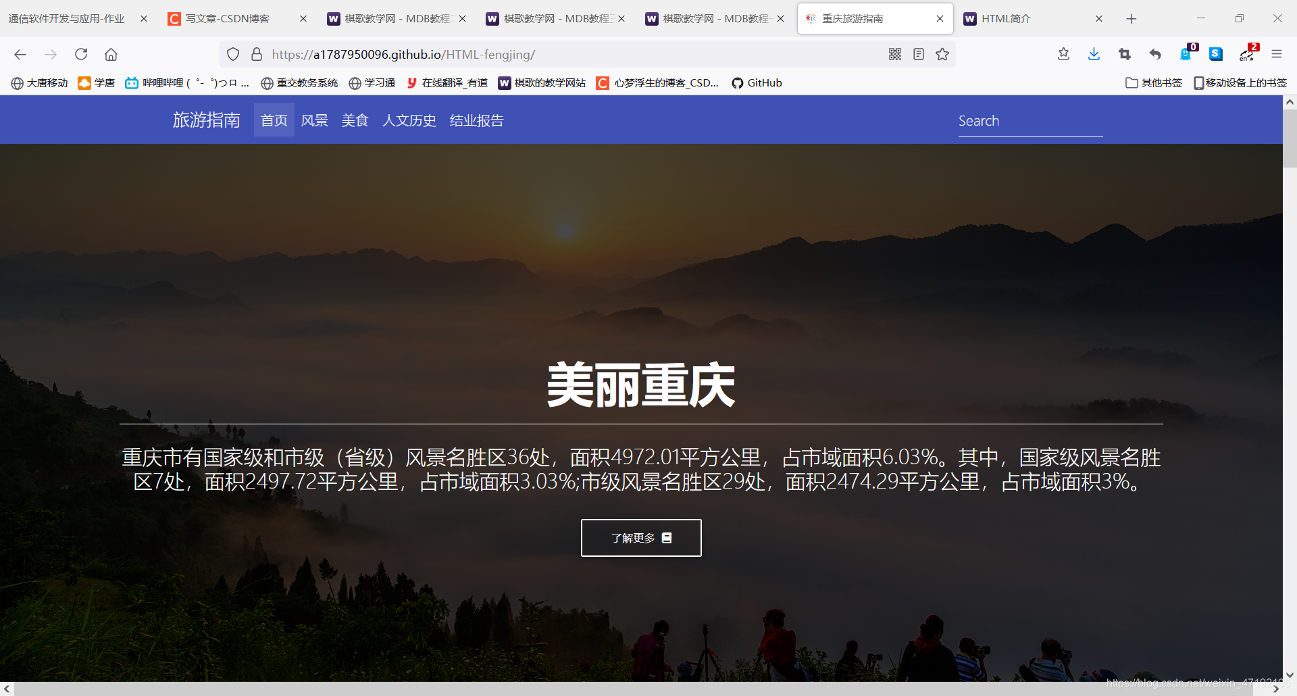The height and width of the screenshot is (696, 1297).
Task: Reload the current page
Action: click(x=81, y=55)
